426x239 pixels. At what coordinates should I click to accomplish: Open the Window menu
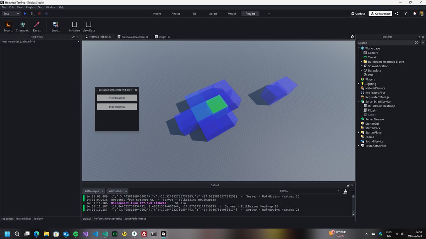pyautogui.click(x=51, y=7)
